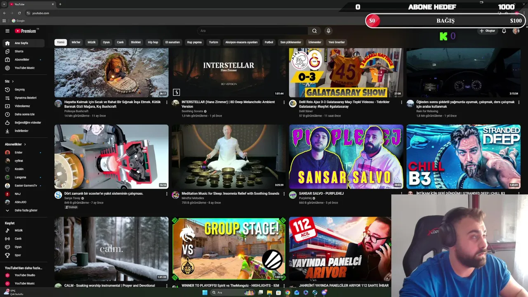Viewport: 528px width, 297px height.
Task: Select the Aksiyon-macera oyunları chip
Action: coord(241,42)
